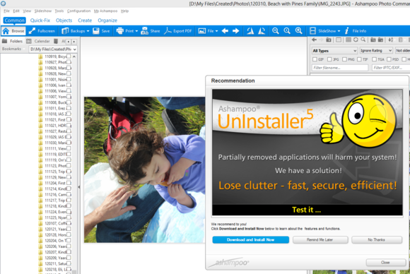Go to the next image with the right arrow
The width and height of the screenshot is (410, 274).
click(236, 31)
